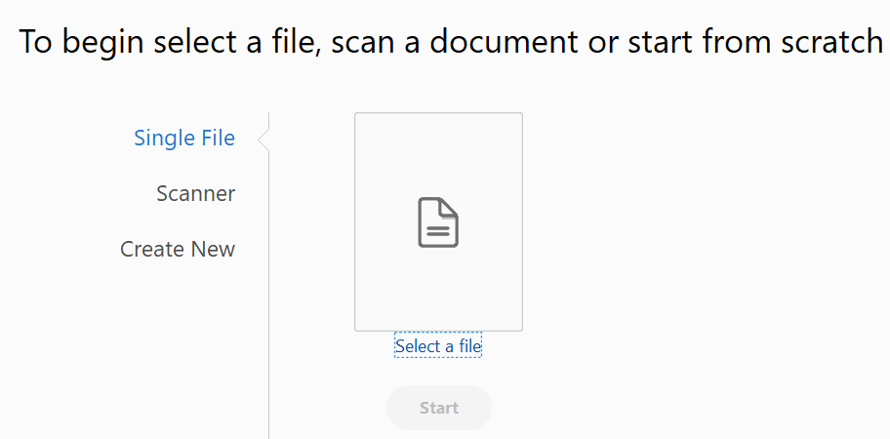Click the "Select a file" link
Viewport: 890px width, 439px height.
pyautogui.click(x=438, y=346)
